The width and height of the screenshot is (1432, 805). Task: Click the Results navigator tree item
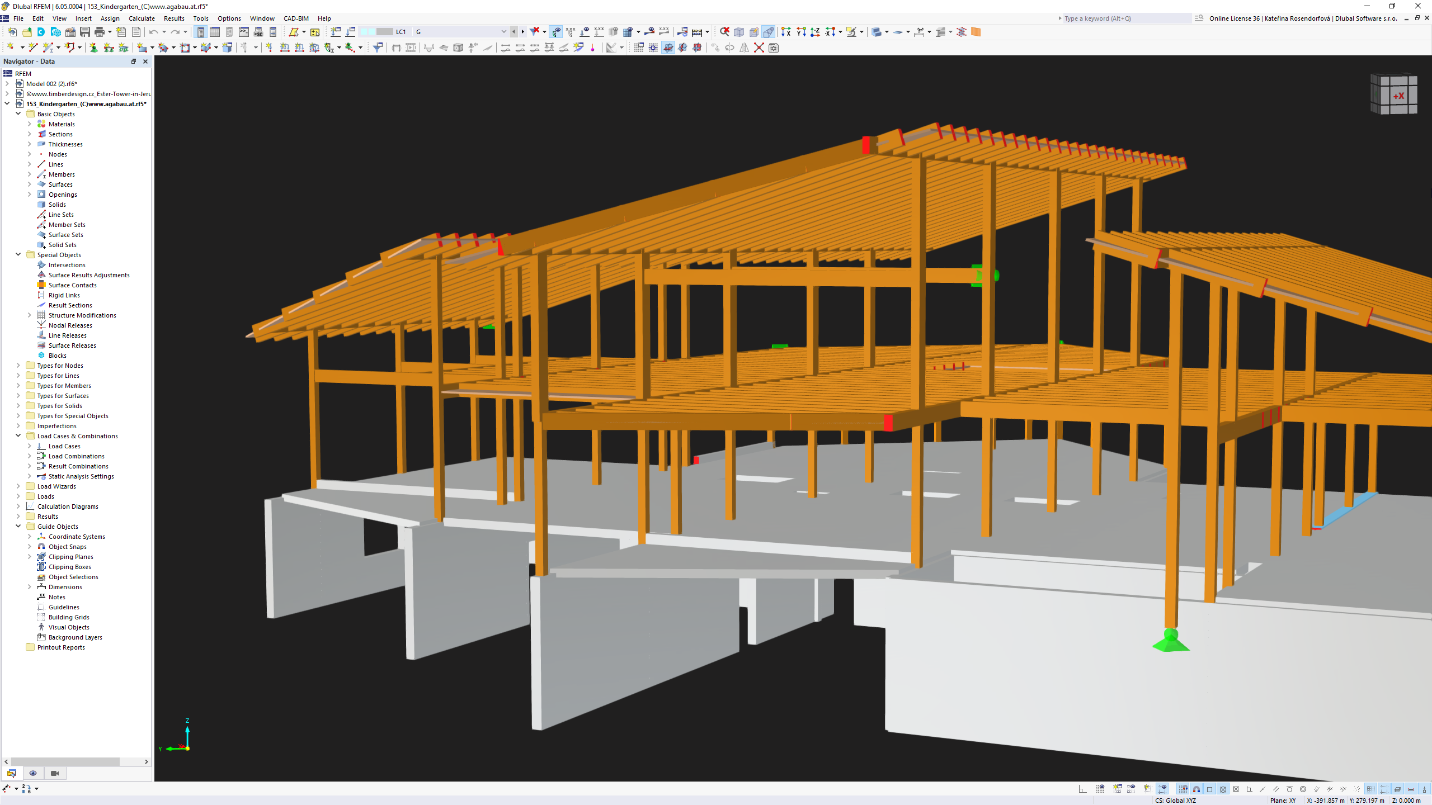pos(47,516)
